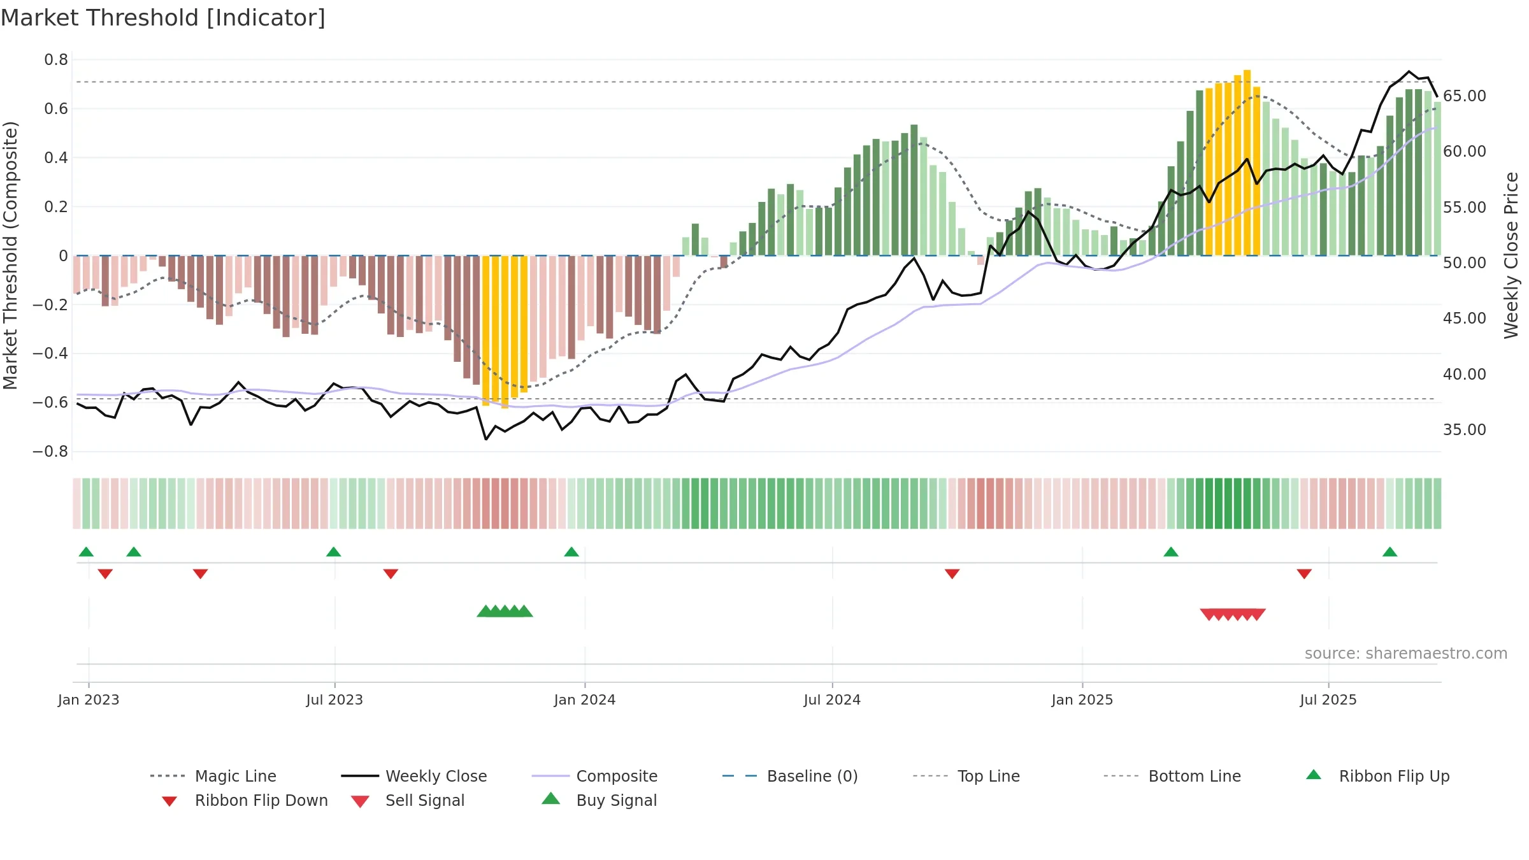Click the −0.4 tick on the left axis
Screen dimensions: 1529x860
[50, 354]
